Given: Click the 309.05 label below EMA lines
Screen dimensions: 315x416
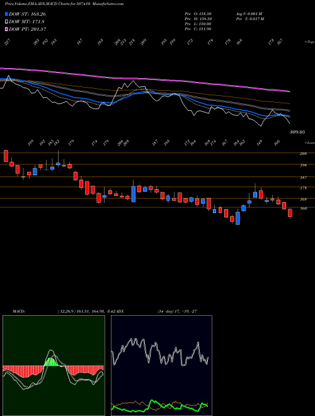Looking at the screenshot, I should [x=297, y=132].
